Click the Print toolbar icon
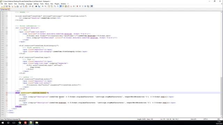This screenshot has height=125, width=223. pos(17,6)
